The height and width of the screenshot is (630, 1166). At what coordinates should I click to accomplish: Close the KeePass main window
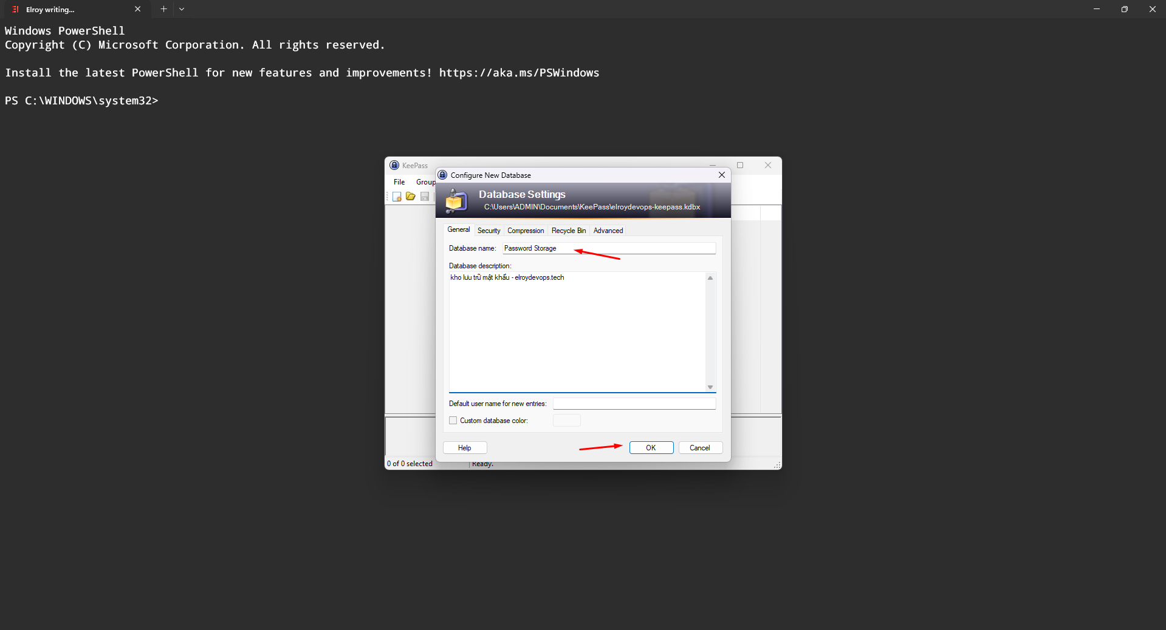click(768, 165)
